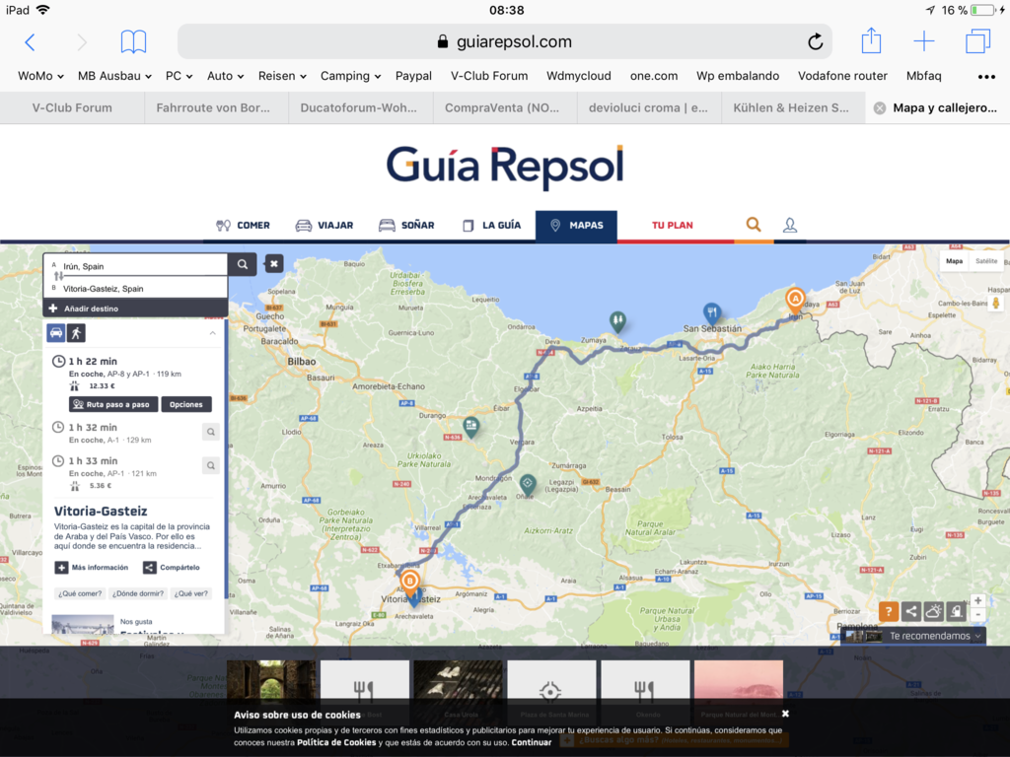Open TU PLAN section
Viewport: 1010px width, 757px height.
point(672,226)
